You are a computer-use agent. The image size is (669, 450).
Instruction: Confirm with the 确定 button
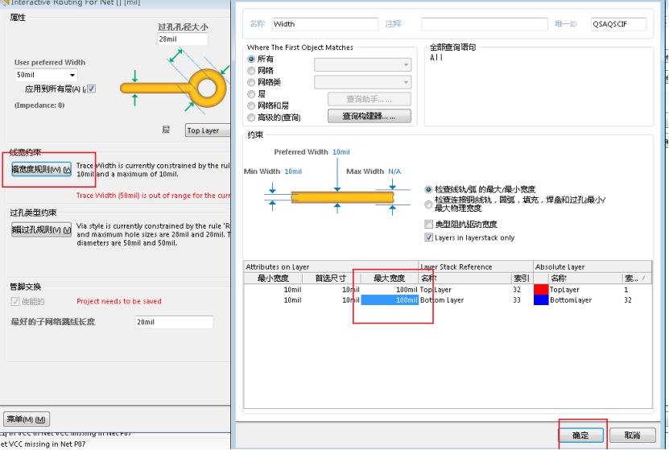point(581,435)
